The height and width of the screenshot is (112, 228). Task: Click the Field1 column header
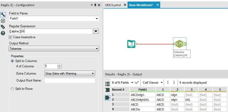pos(143,90)
